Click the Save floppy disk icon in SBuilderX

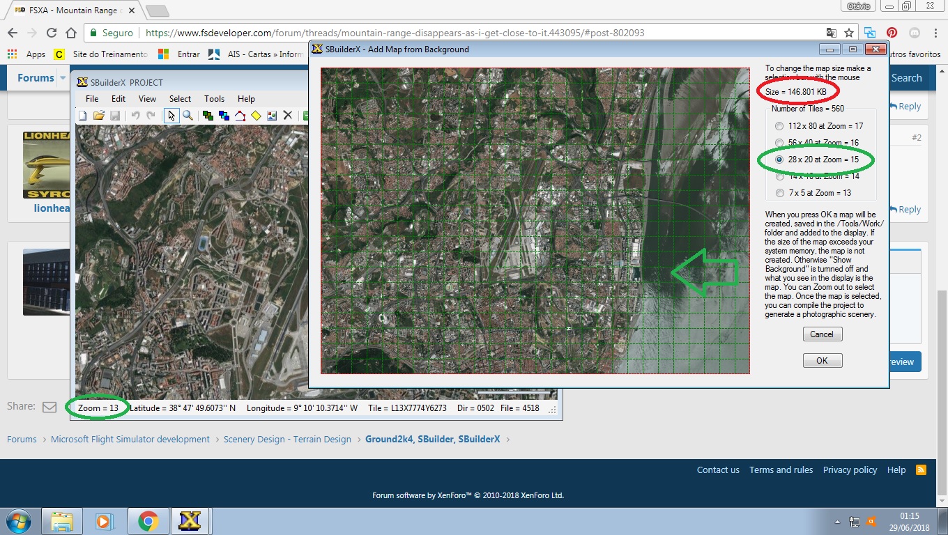tap(115, 116)
